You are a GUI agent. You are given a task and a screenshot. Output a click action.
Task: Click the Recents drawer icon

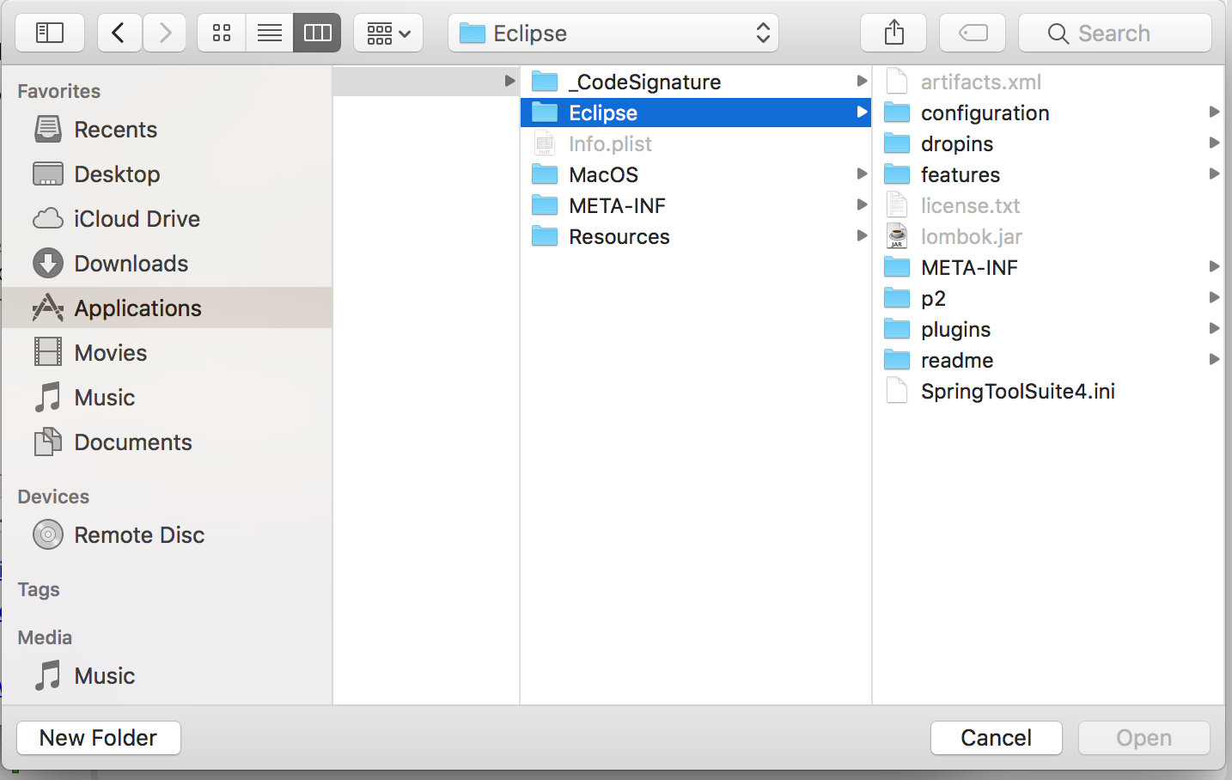(48, 130)
